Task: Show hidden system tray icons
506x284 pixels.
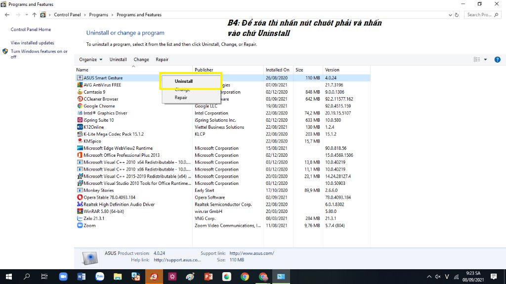Action: (x=429, y=277)
